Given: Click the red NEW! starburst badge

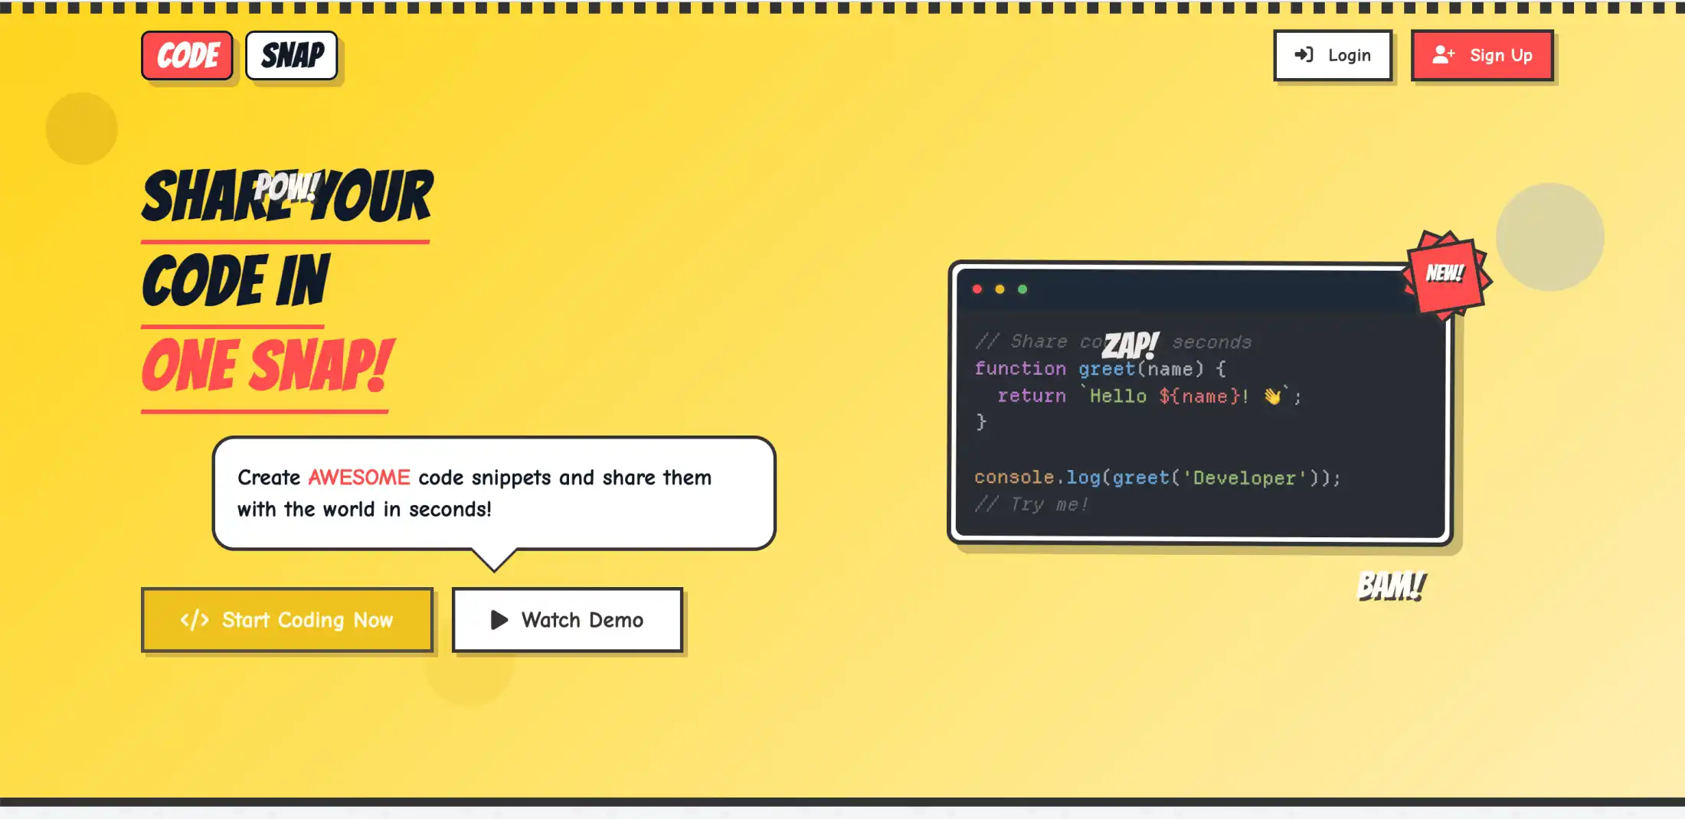Looking at the screenshot, I should click(1446, 274).
